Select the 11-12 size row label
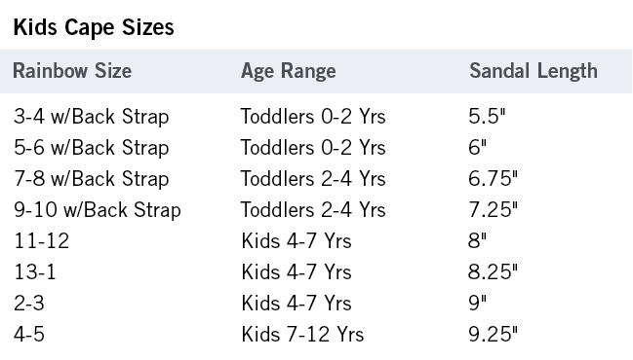 click(x=42, y=240)
